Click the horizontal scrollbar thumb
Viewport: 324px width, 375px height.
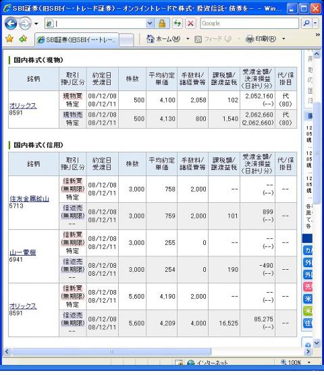point(111,351)
